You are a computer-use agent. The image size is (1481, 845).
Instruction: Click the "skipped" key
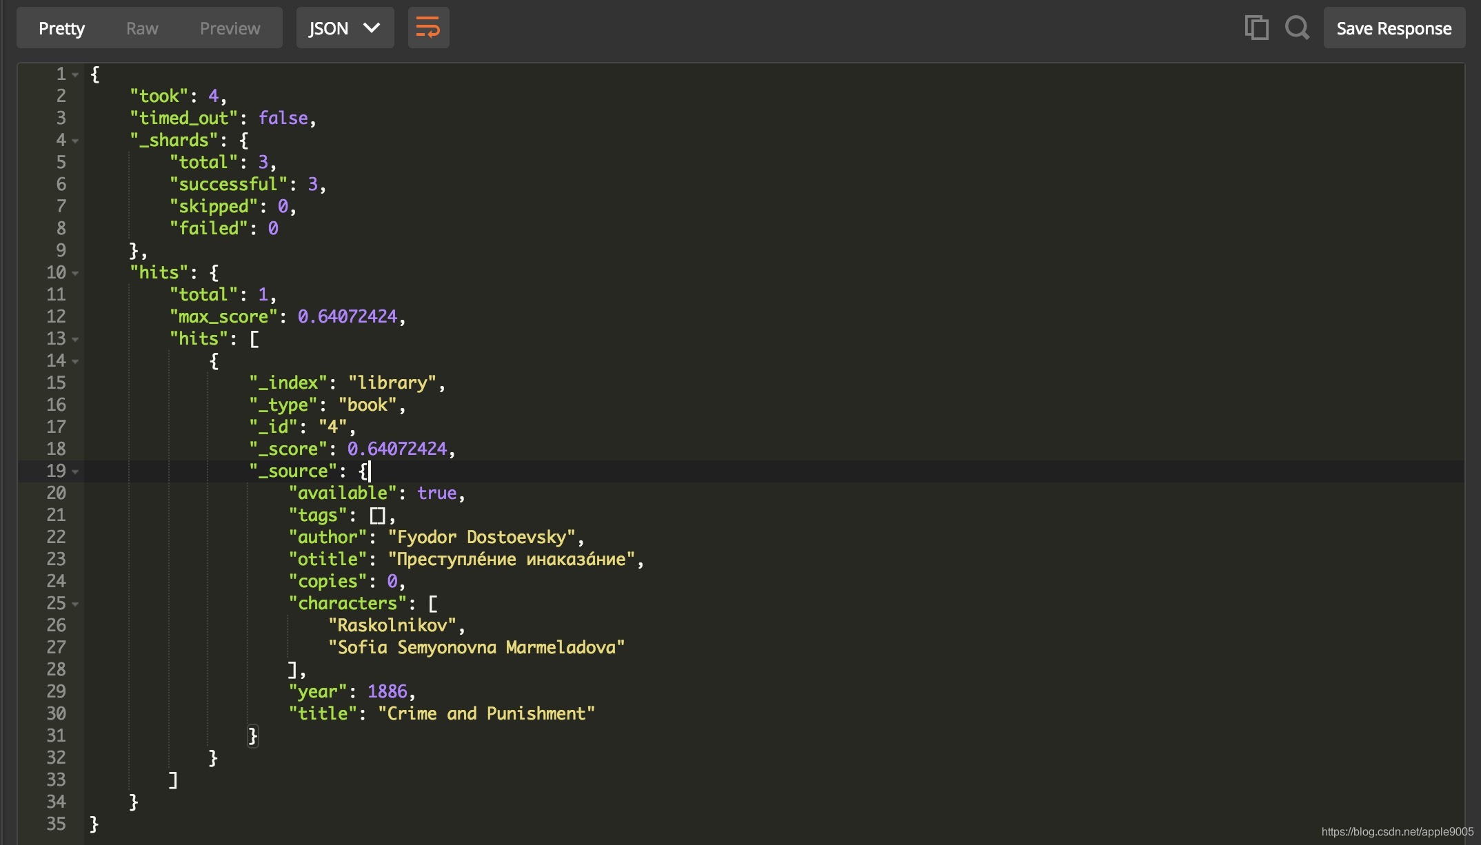214,206
